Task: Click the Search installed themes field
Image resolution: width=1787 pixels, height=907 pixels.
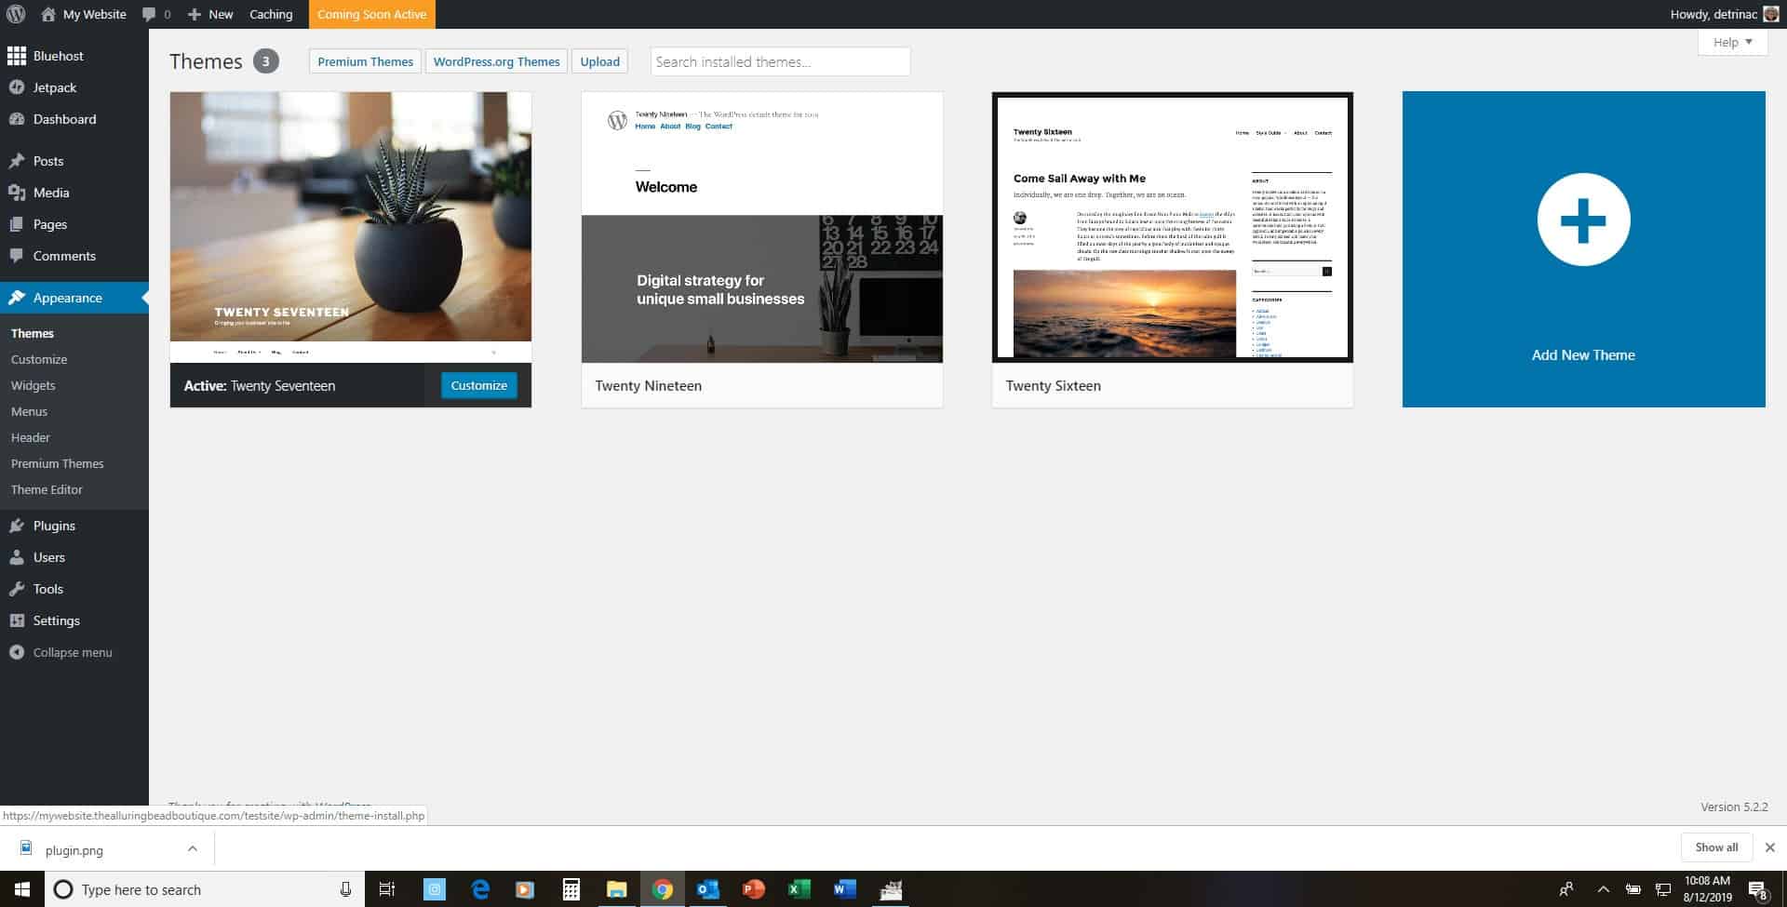Action: (x=779, y=61)
